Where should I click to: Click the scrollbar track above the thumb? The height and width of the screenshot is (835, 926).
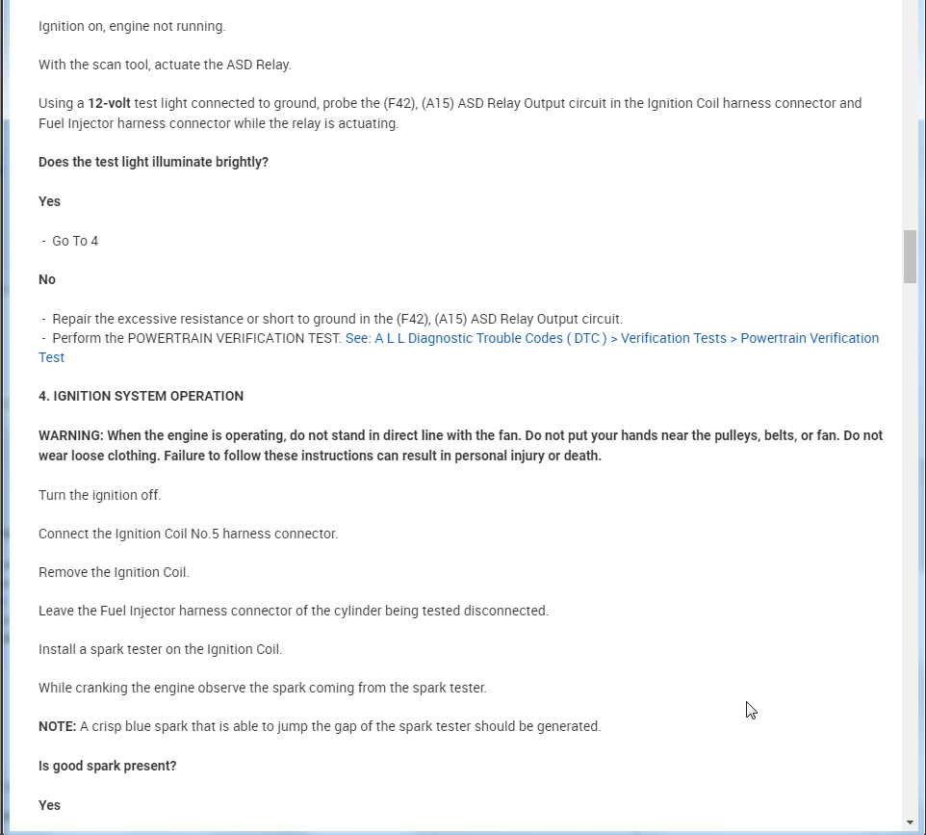coord(910,116)
